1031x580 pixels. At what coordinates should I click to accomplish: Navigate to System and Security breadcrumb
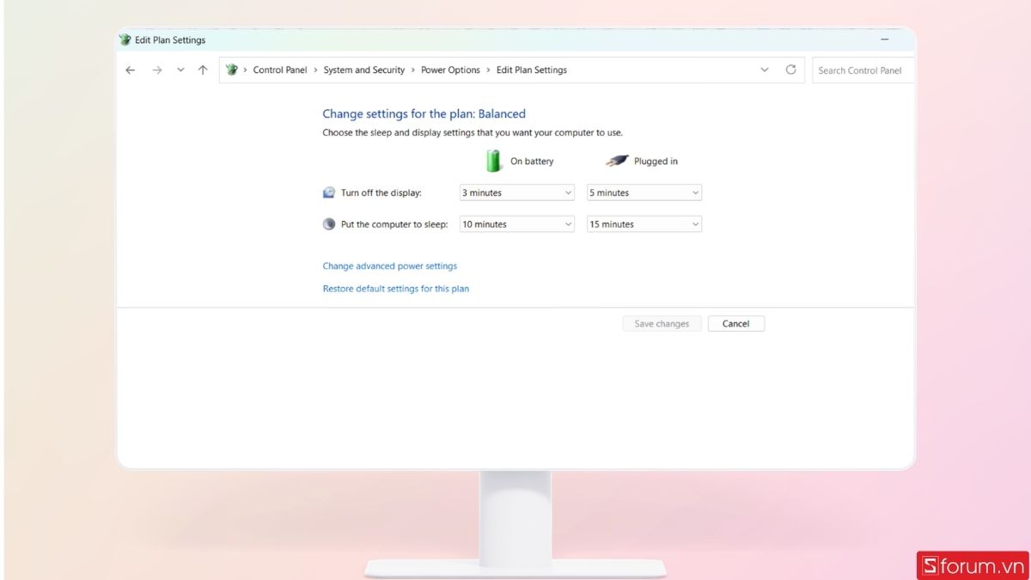pos(363,70)
